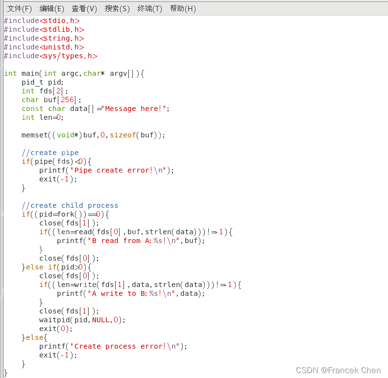The width and height of the screenshot is (388, 378).
Task: Click the //create child process comment
Action: pos(70,206)
